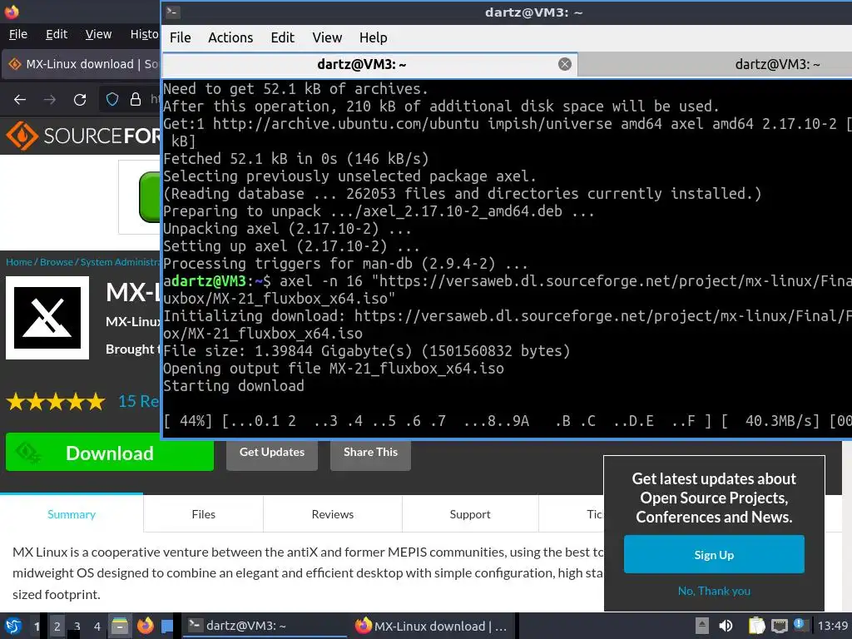Screen dimensions: 852x639
Task: Click the 'Fetched 52.1 kB in 0s' line
Action: tap(296, 159)
